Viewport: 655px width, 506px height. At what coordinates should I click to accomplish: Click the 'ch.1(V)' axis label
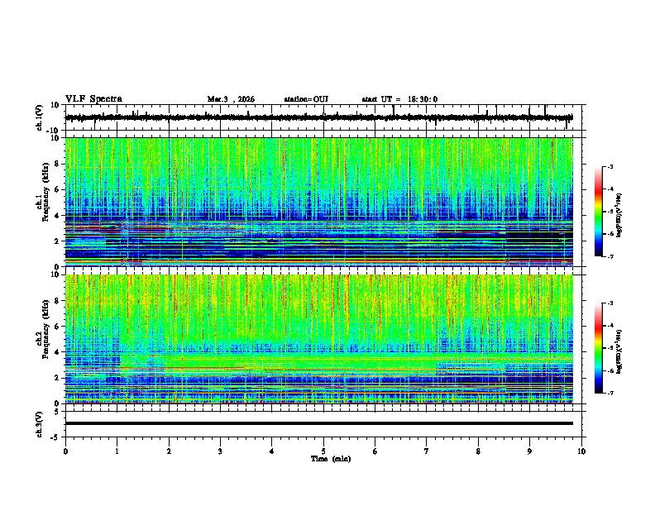click(x=40, y=117)
